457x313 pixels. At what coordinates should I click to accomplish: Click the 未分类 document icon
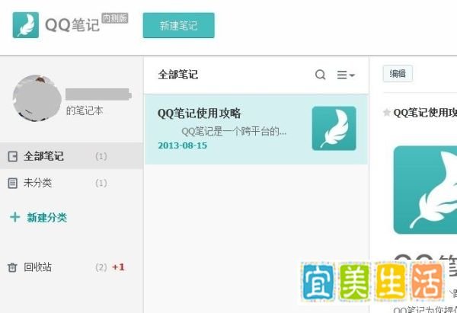[x=12, y=184]
